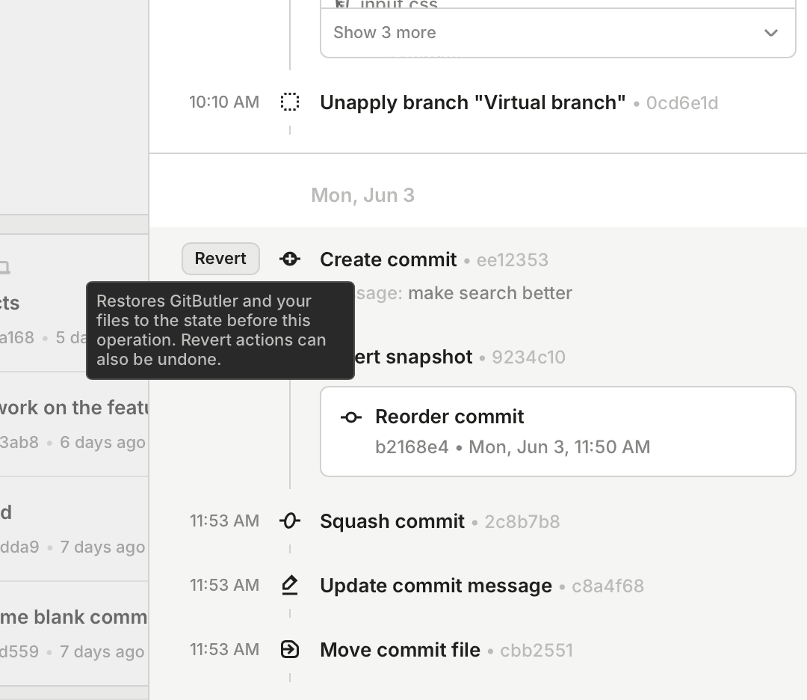Click the Mon, Jun 3 date header
Screen dimensions: 807x700
click(362, 194)
